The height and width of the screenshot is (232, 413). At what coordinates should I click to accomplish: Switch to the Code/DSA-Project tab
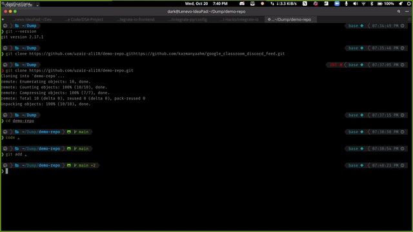click(x=85, y=19)
